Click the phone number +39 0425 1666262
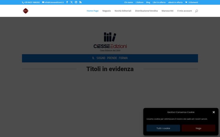220x137 pixels. (x=31, y=2)
